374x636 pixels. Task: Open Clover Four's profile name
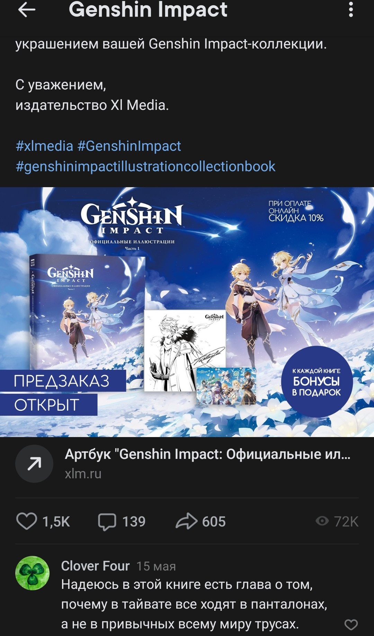click(95, 566)
